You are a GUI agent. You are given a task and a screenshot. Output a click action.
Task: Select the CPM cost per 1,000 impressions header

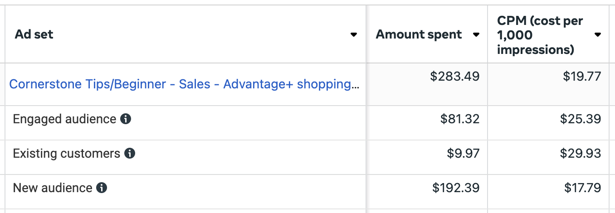coord(540,35)
